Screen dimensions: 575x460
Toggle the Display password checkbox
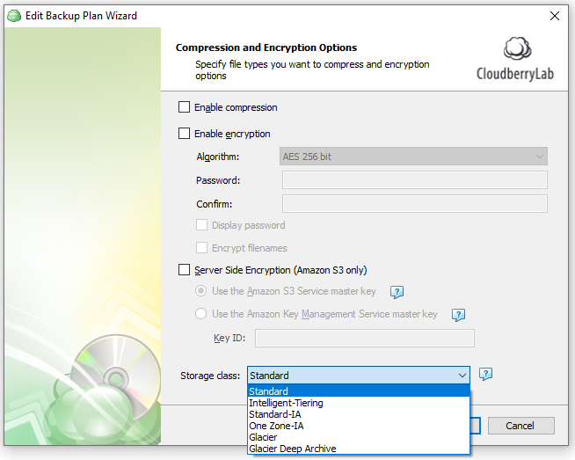[x=201, y=225]
